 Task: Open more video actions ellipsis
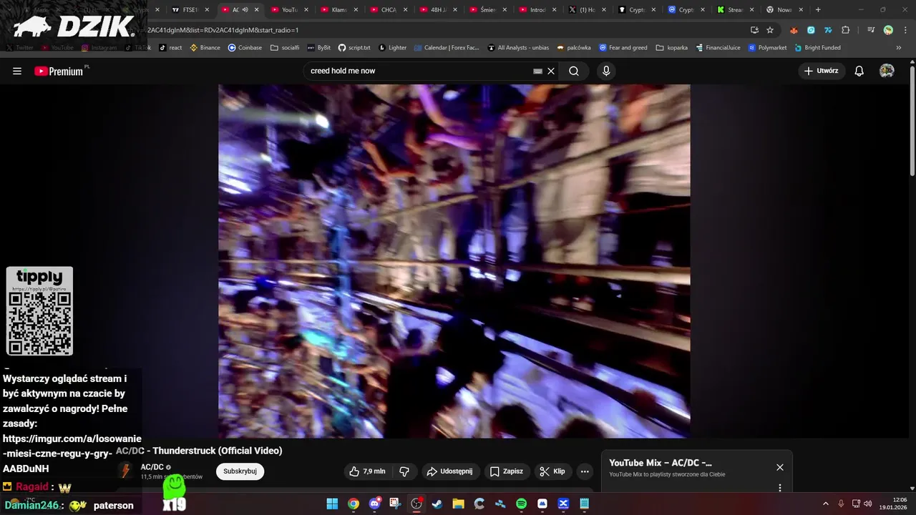[585, 471]
